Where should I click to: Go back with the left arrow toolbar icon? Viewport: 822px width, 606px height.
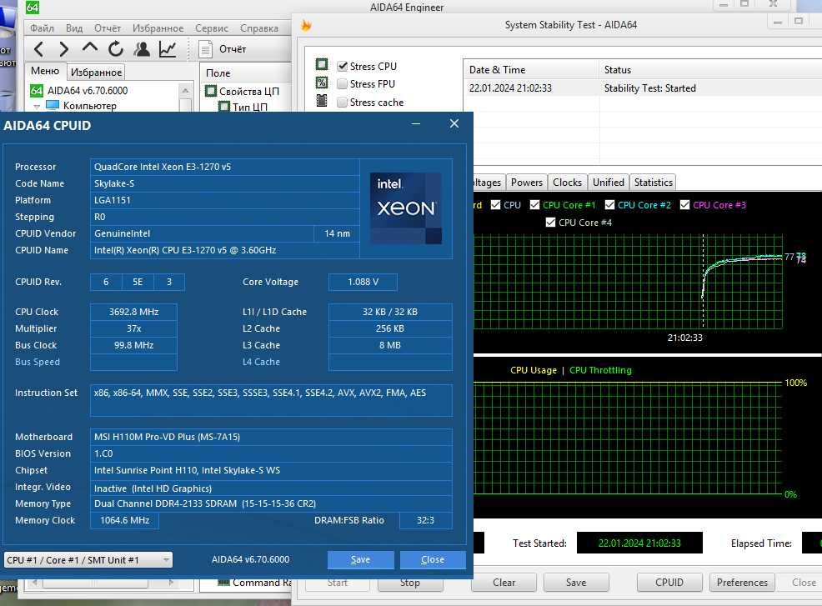click(x=38, y=49)
